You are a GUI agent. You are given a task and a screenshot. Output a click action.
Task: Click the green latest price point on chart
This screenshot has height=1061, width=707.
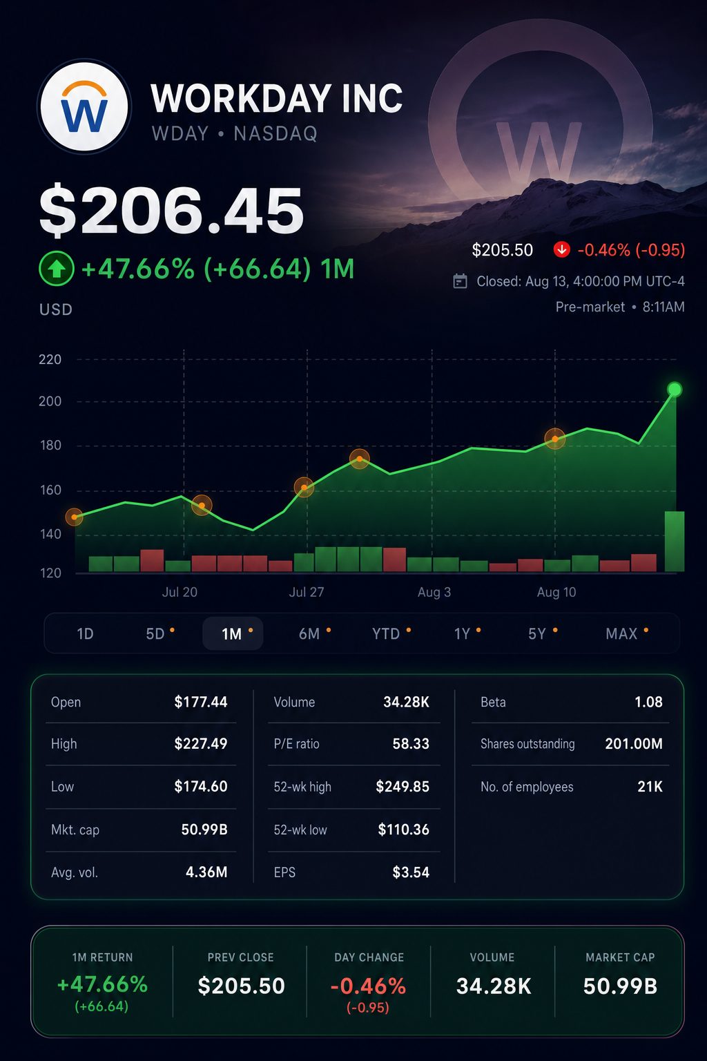[675, 390]
